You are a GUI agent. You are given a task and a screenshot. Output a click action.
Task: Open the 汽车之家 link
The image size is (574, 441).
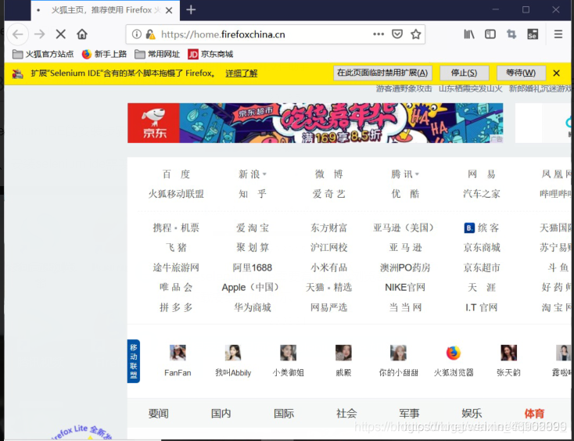pos(482,194)
